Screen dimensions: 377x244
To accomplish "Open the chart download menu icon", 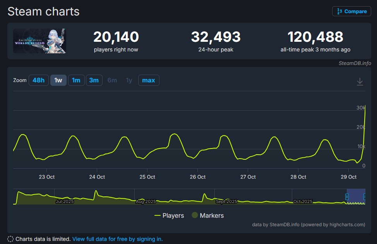I will coord(360,82).
